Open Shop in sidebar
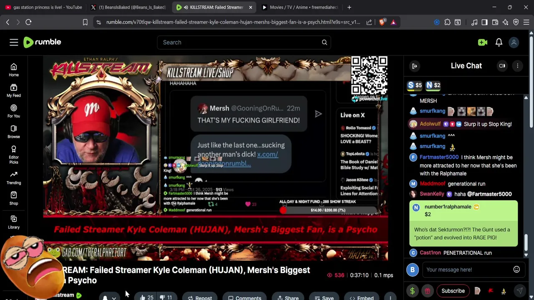Screen dimensions: 534x300 click(14, 198)
